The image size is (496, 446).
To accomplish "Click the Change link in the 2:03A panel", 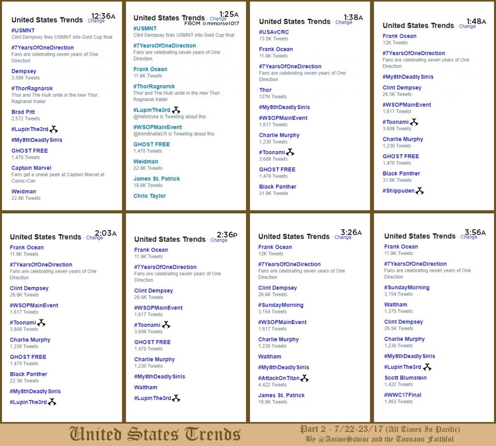I will coord(94,238).
